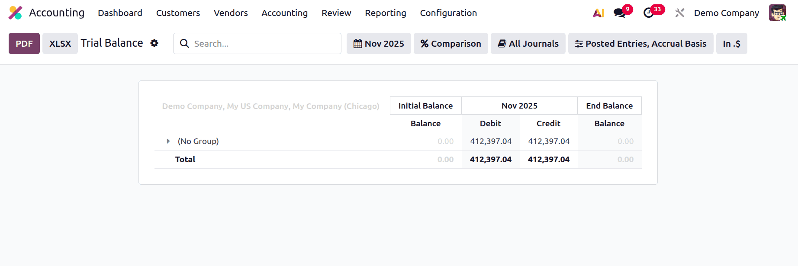Viewport: 798px width, 266px height.
Task: Open the Customers menu
Action: click(178, 13)
